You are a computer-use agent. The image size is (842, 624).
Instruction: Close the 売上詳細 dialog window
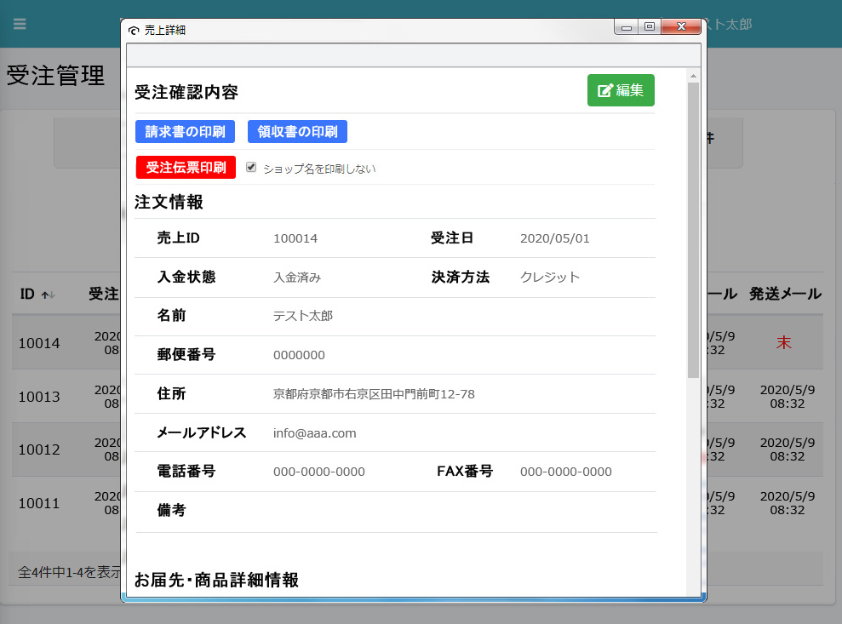coord(681,27)
